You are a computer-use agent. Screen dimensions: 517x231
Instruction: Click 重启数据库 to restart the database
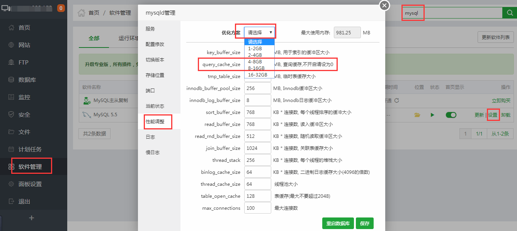tap(338, 223)
